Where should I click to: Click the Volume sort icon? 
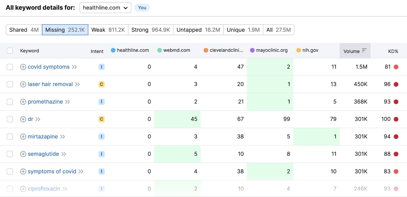[364, 50]
